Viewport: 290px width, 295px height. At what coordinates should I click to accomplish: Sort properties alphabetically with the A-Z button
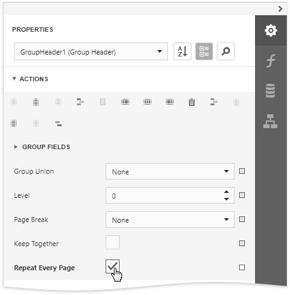(183, 51)
